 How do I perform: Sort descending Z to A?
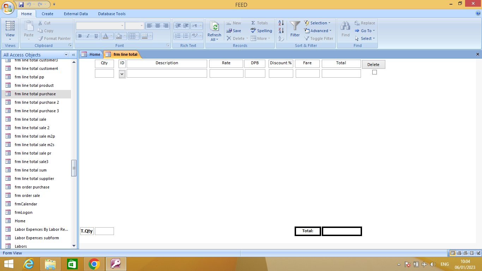pyautogui.click(x=281, y=31)
